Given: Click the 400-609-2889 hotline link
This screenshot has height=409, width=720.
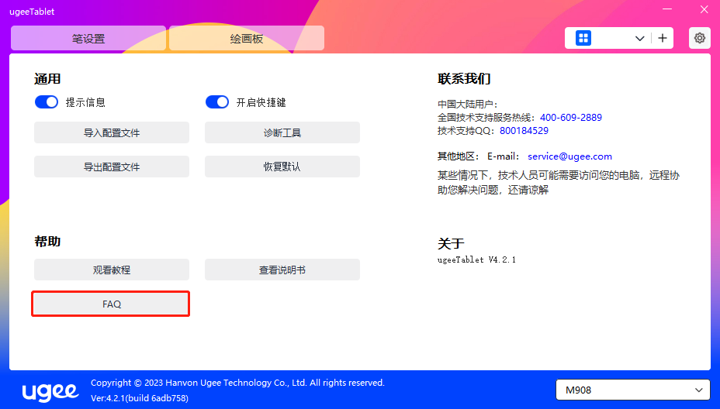Looking at the screenshot, I should pos(571,118).
